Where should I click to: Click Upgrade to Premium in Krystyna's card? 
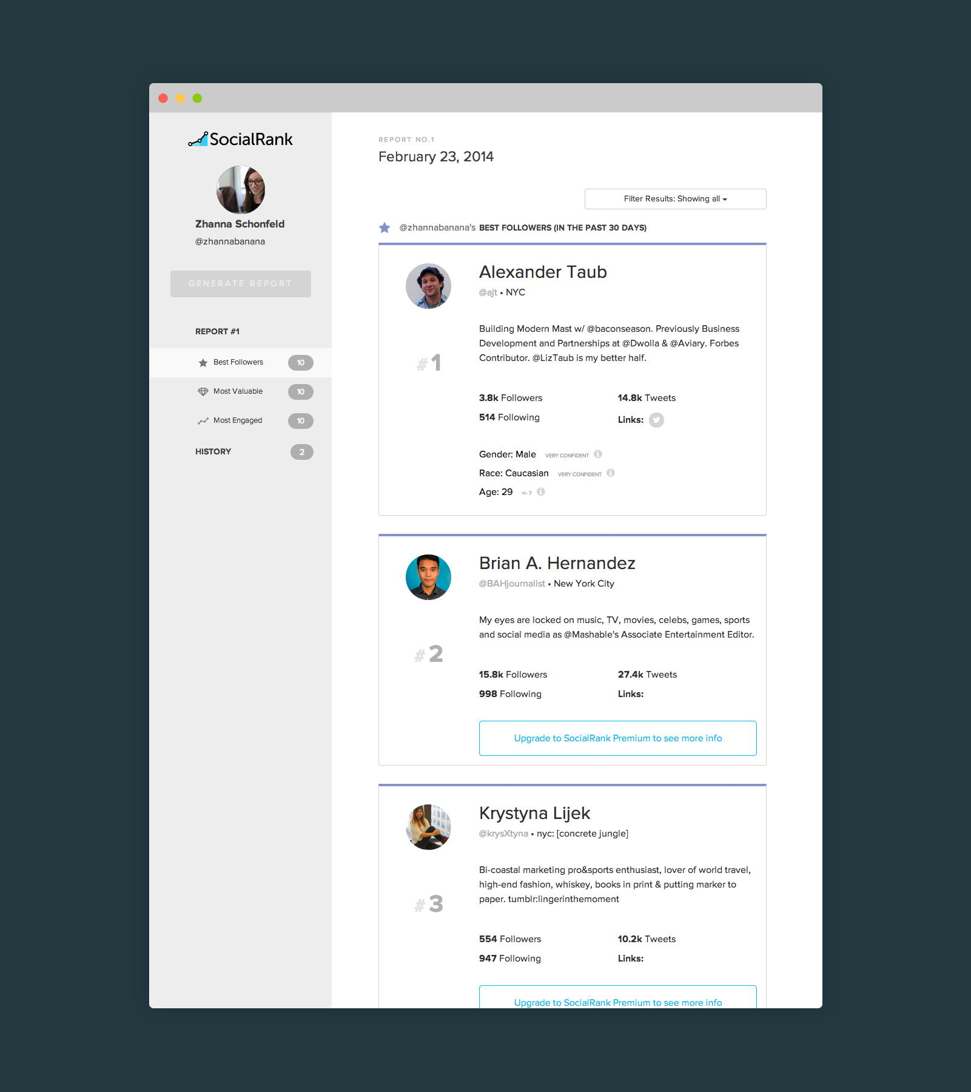point(618,997)
